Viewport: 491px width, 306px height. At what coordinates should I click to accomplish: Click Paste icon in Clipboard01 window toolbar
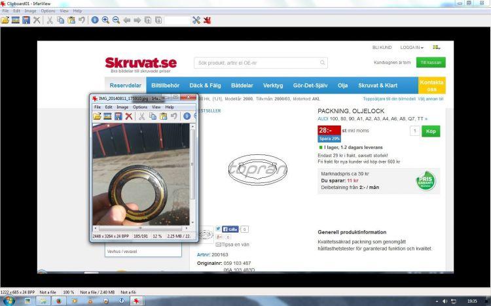pyautogui.click(x=71, y=20)
